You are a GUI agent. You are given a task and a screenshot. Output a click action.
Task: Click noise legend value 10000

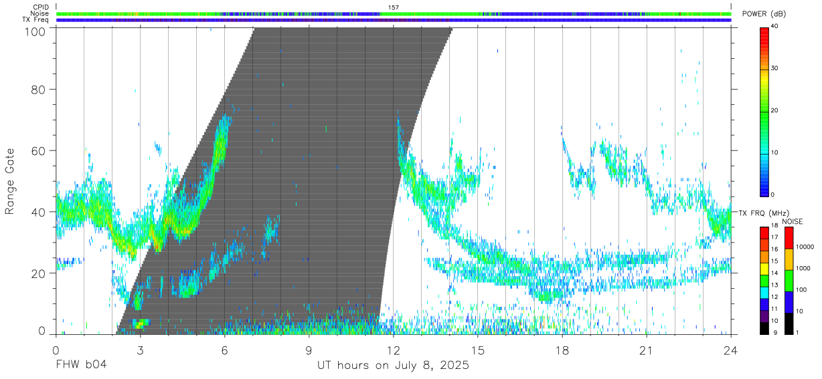(x=806, y=247)
